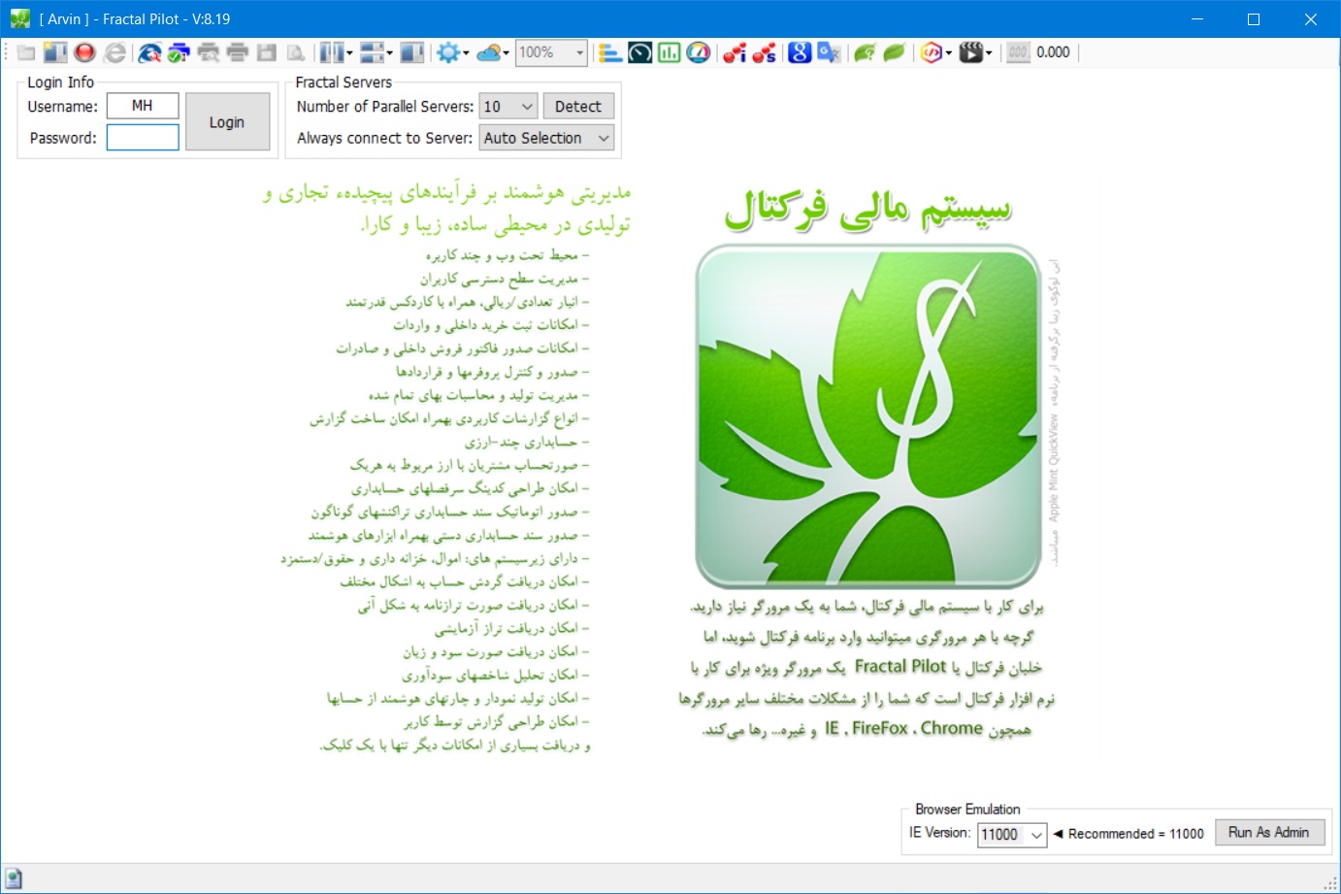Click the 'IE Version:' label
1341x894 pixels.
point(940,833)
